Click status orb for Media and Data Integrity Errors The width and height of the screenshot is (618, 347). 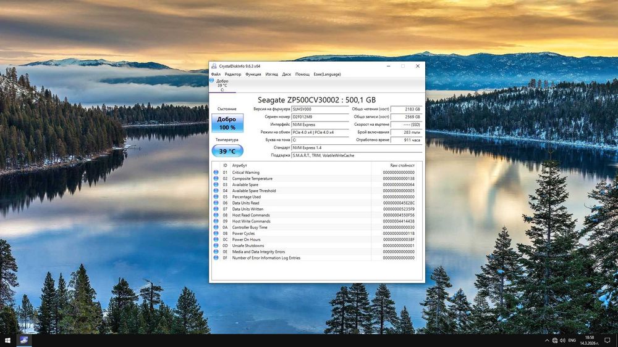click(216, 251)
